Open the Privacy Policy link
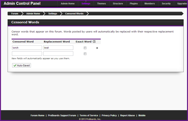This screenshot has height=121, width=188. tap(109, 115)
